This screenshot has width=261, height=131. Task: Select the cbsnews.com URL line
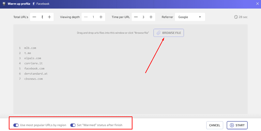(x=34, y=79)
